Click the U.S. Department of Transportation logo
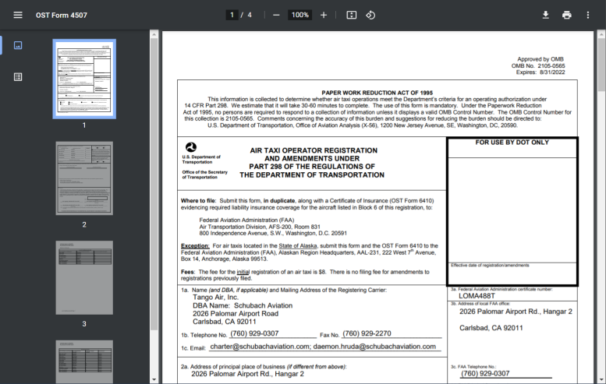 click(191, 147)
